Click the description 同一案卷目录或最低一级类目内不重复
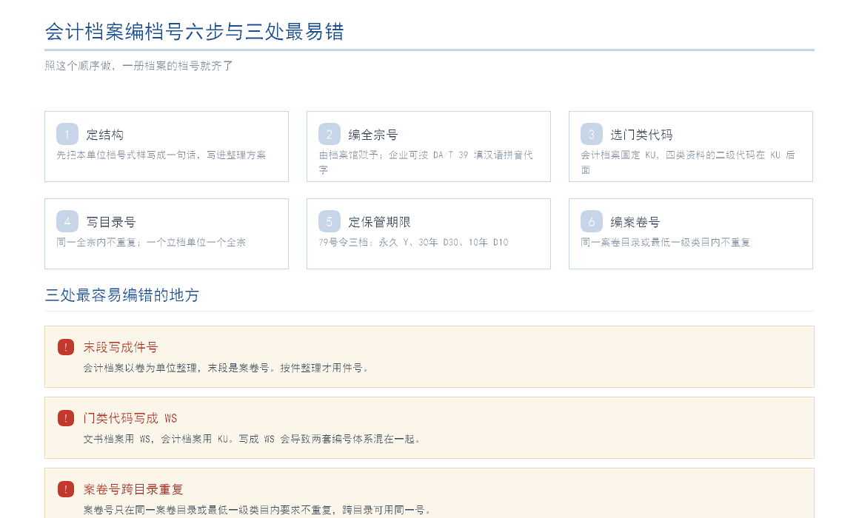This screenshot has width=859, height=518. coord(666,242)
